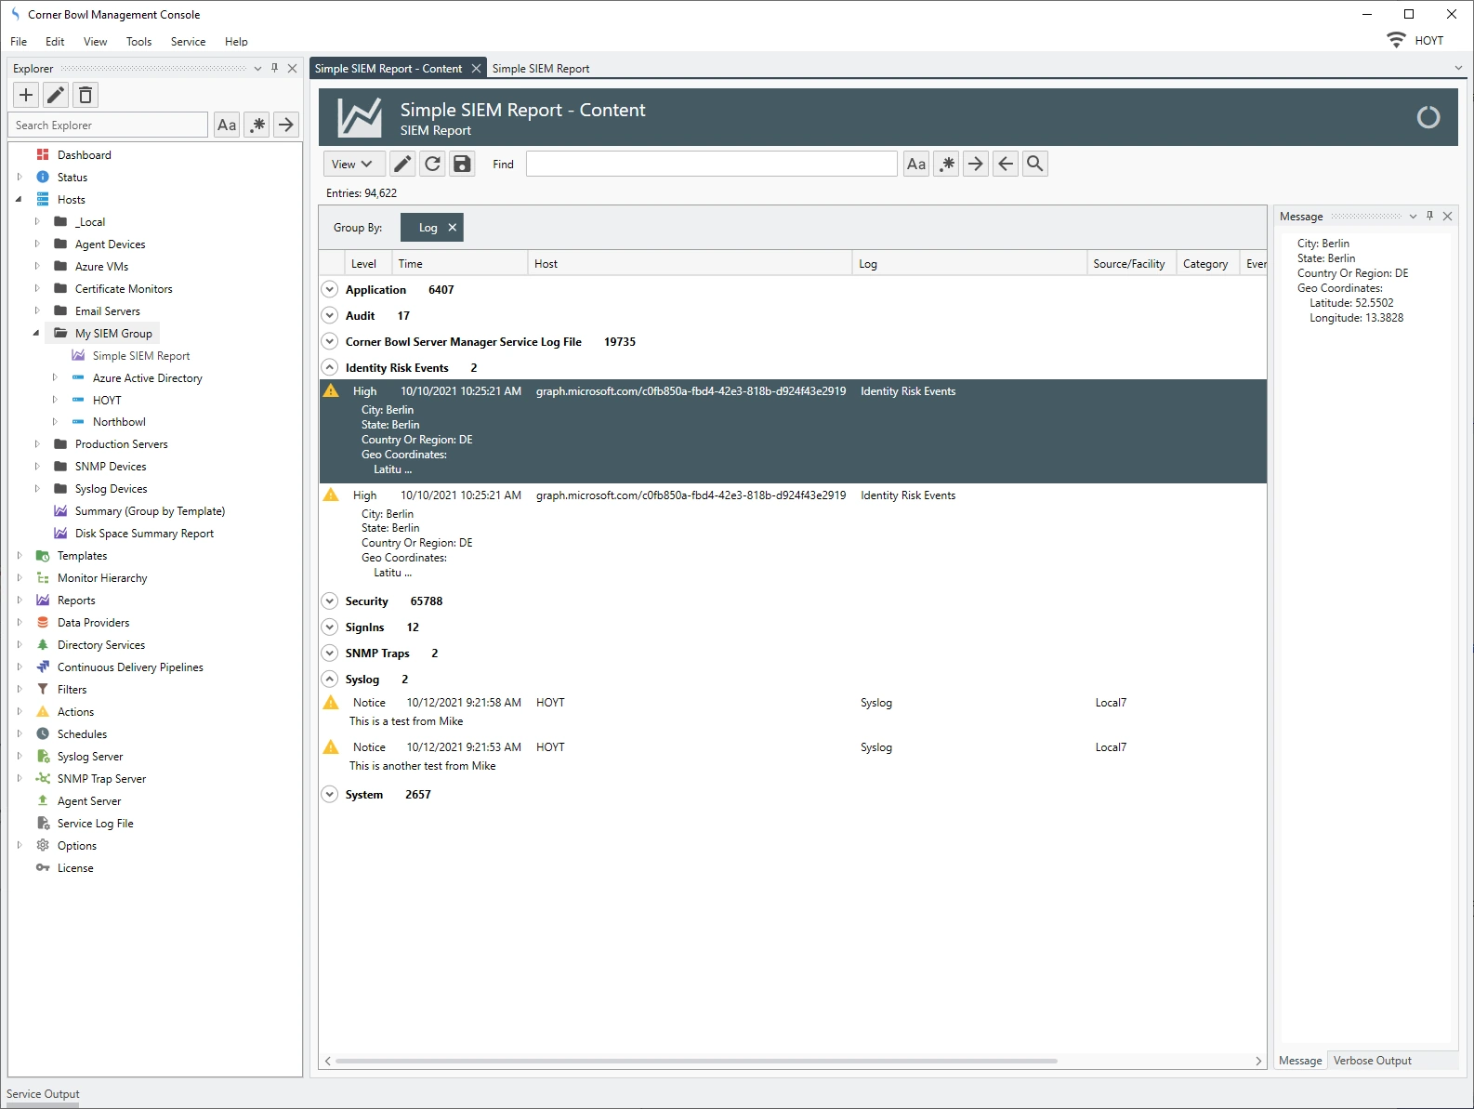Click the magnifier search icon beside Find

click(1034, 165)
